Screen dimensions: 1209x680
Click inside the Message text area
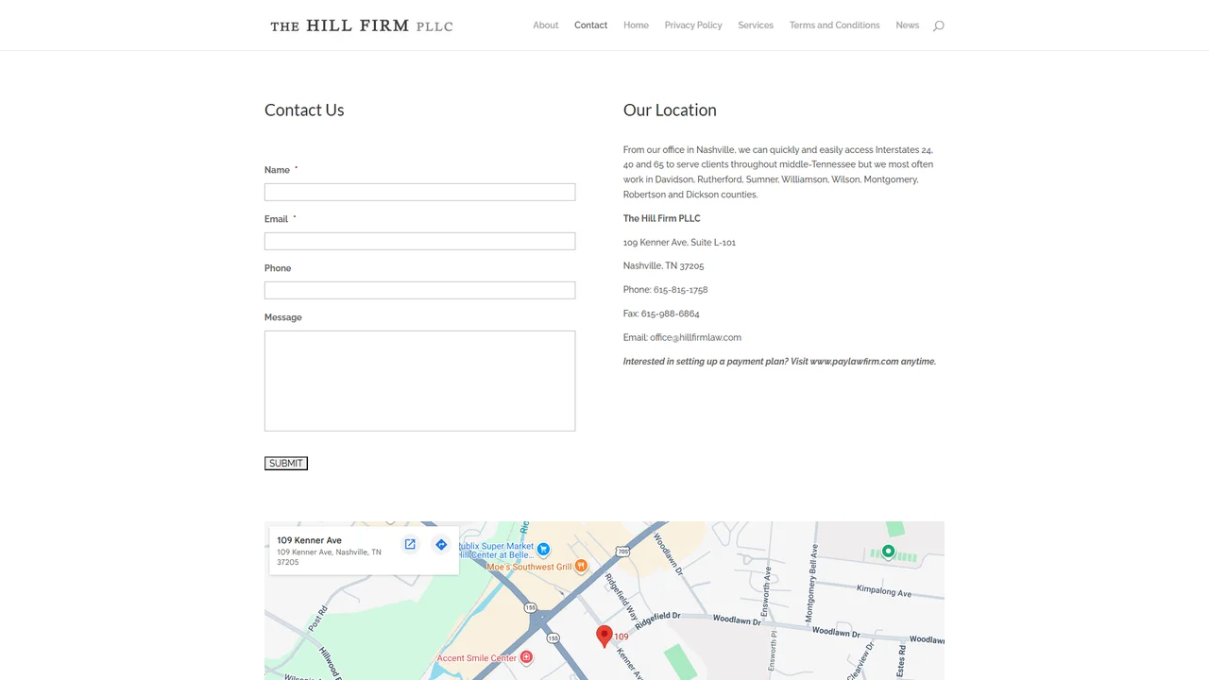[419, 381]
